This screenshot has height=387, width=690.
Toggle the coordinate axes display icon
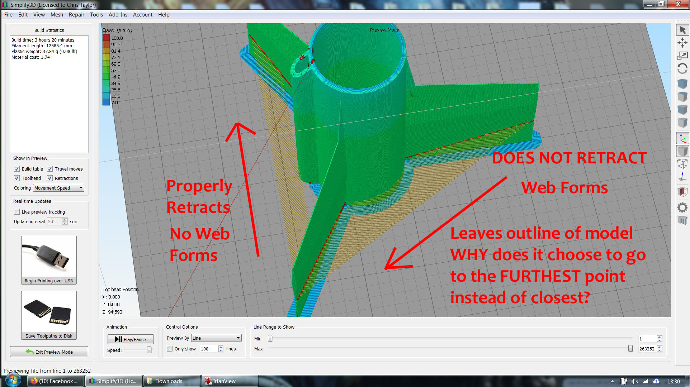point(682,138)
